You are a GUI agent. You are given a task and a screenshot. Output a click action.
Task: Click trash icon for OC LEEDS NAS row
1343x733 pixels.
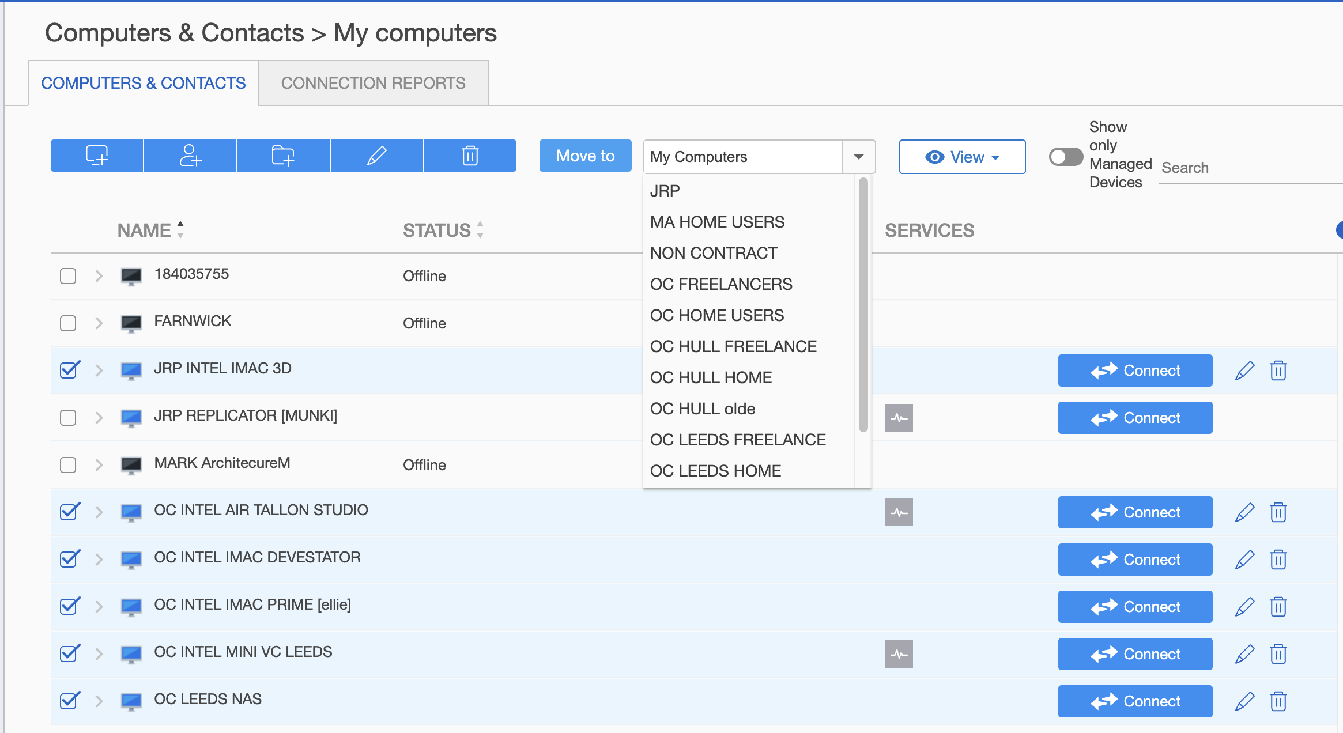1278,701
